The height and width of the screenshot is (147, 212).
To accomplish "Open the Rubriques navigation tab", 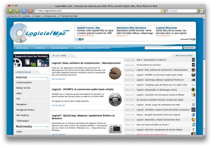I will (60, 48).
